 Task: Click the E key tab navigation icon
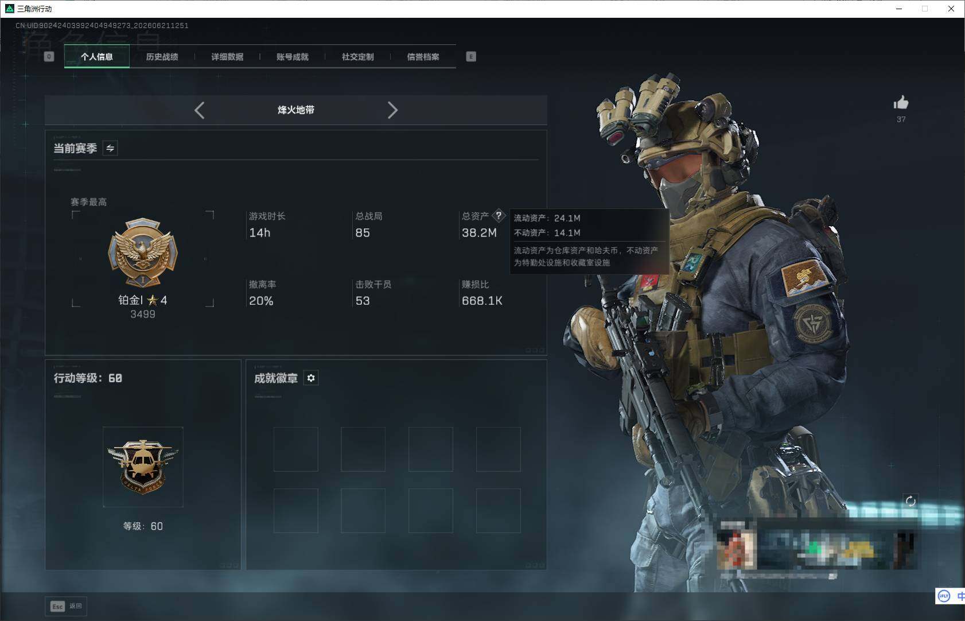pyautogui.click(x=471, y=56)
